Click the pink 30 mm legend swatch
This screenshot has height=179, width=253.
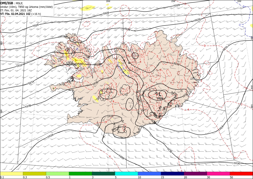coord(219,173)
